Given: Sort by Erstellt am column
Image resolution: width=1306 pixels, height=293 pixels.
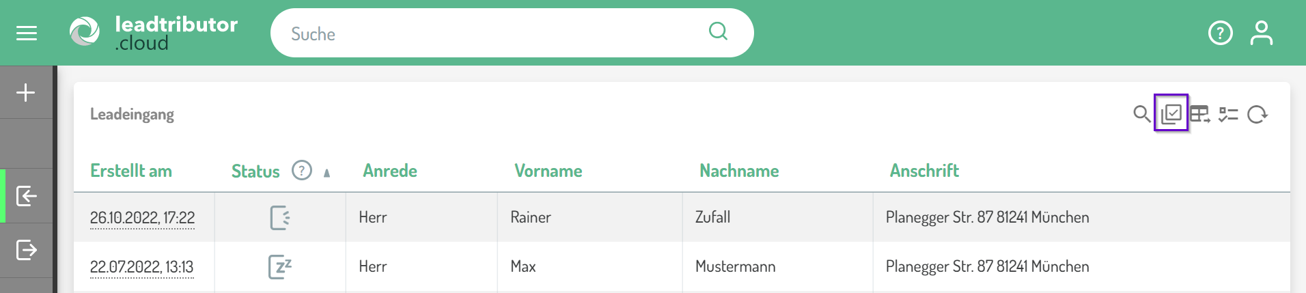Looking at the screenshot, I should point(131,171).
